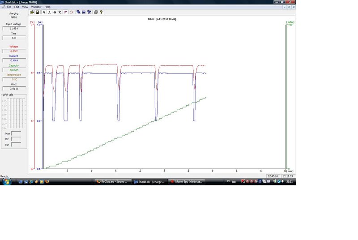Click the cascade windows icon
358x240 pixels.
tap(78, 12)
